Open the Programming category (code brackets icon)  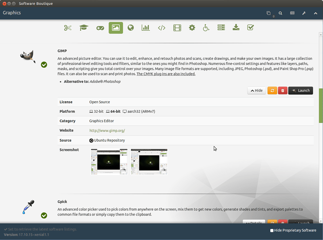point(161,28)
